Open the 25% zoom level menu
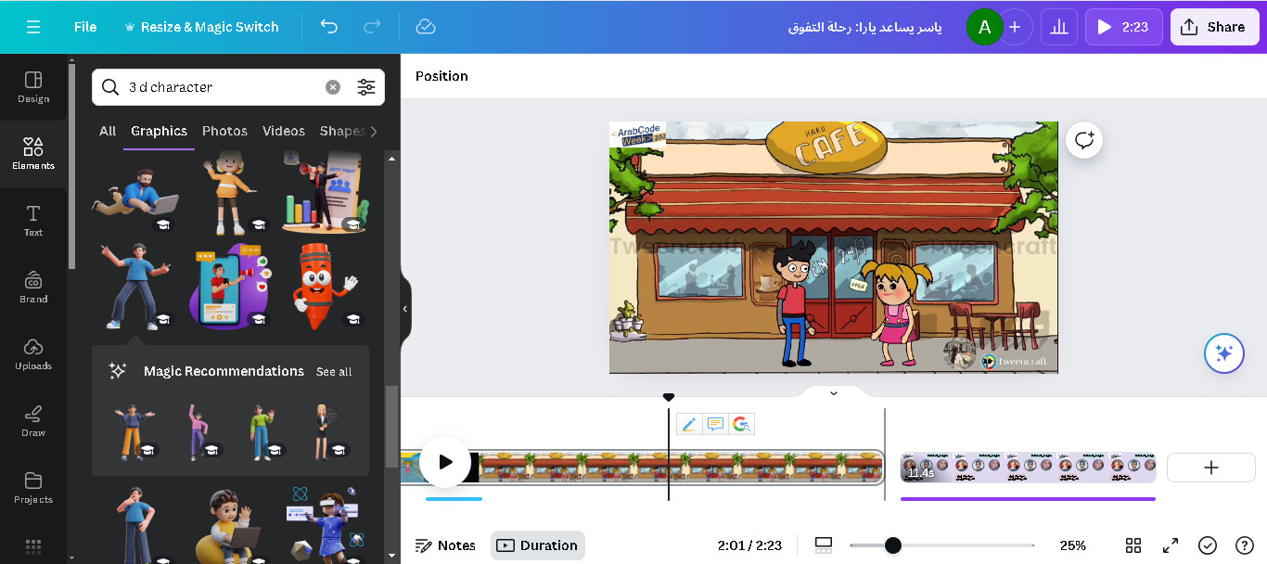1267x564 pixels. point(1073,545)
